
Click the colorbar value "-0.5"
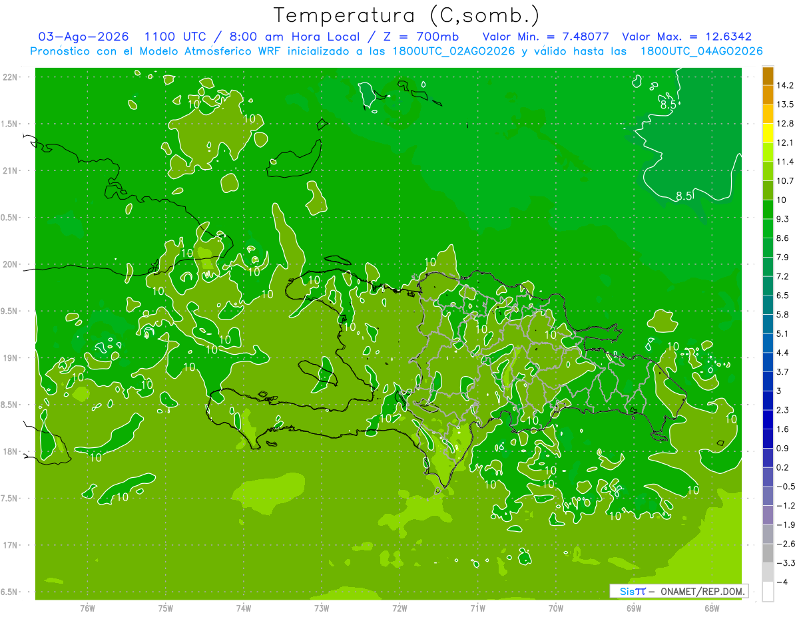tap(785, 487)
